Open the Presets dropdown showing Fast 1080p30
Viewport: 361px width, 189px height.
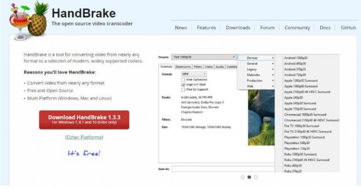[203, 57]
